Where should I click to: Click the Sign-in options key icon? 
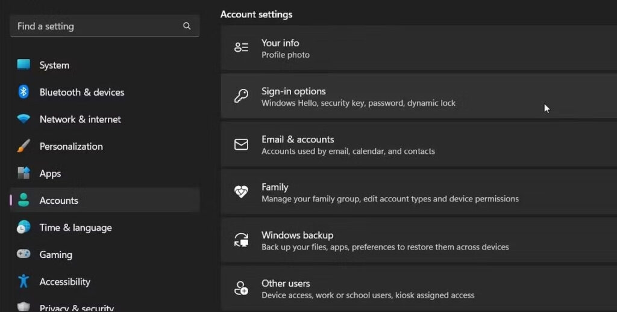click(241, 96)
